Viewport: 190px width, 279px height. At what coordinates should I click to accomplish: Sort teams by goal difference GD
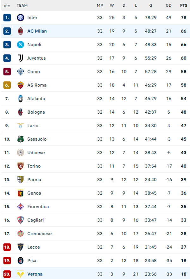point(168,5)
